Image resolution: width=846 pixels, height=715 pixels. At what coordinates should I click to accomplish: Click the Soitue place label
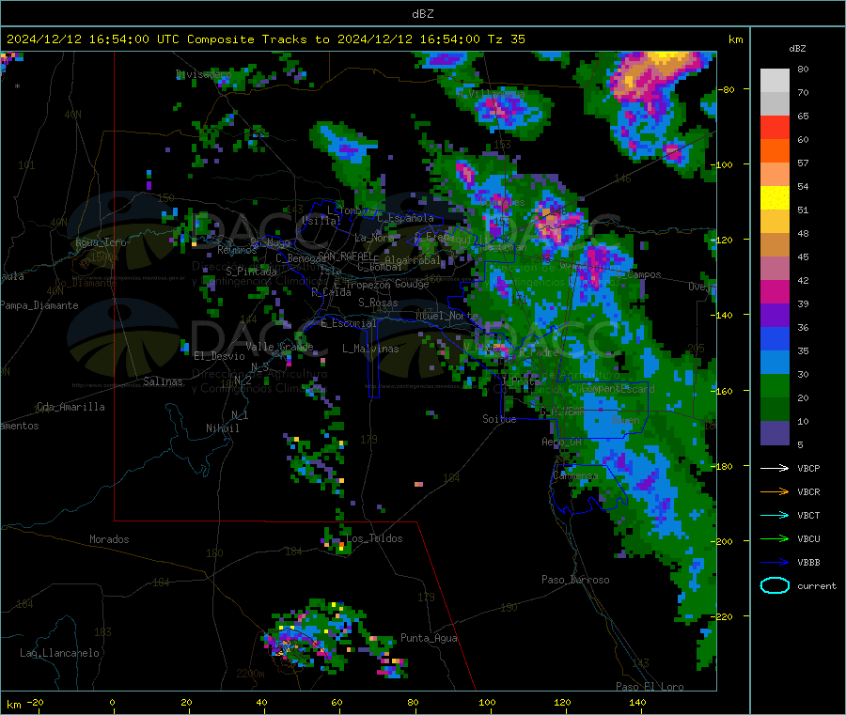point(499,419)
